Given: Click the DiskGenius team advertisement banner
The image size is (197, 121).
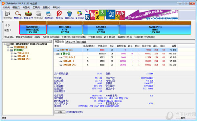Looking at the screenshot, I should pyautogui.click(x=132, y=15).
